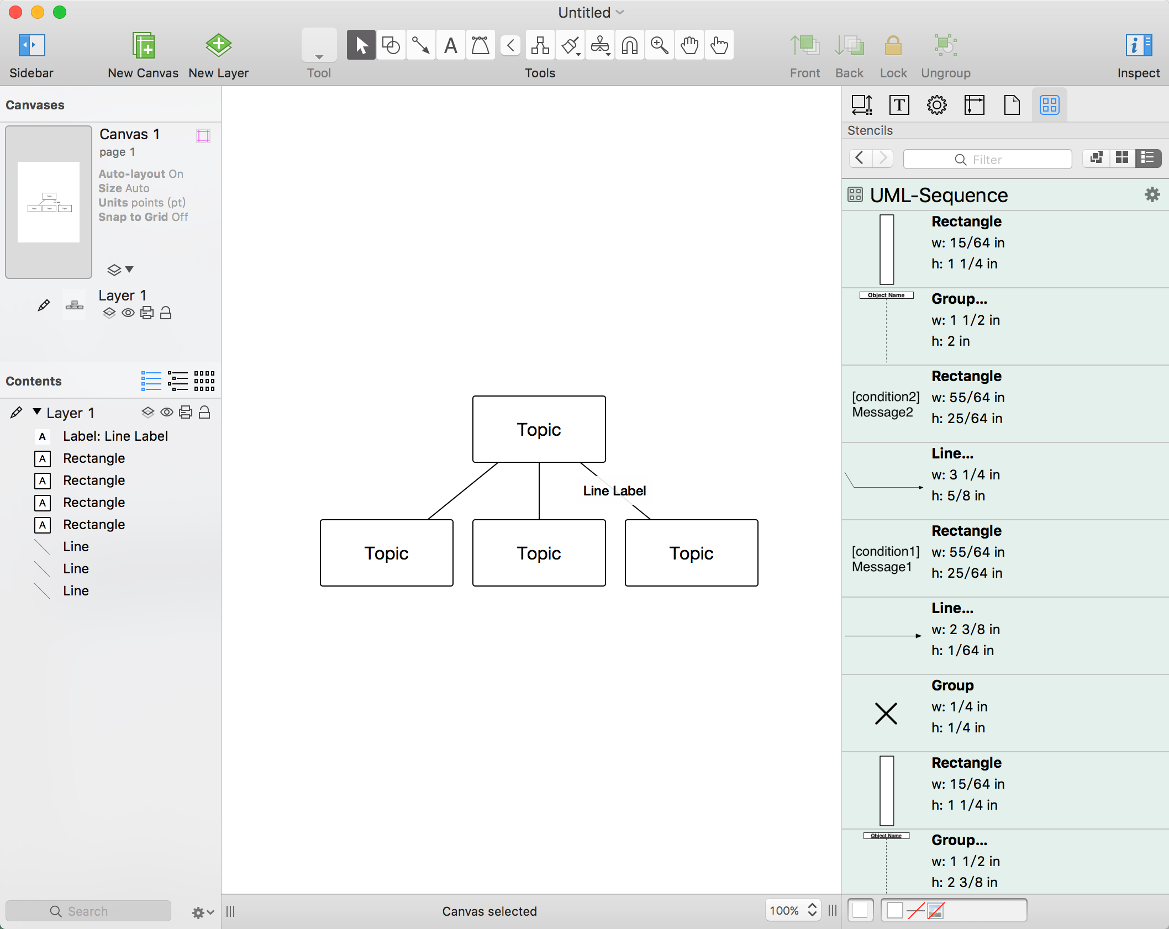1169x929 pixels.
Task: Select the Hand pan tool
Action: coord(689,45)
